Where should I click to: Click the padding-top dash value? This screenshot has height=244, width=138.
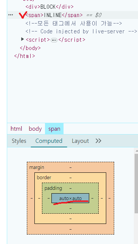coord(70,188)
